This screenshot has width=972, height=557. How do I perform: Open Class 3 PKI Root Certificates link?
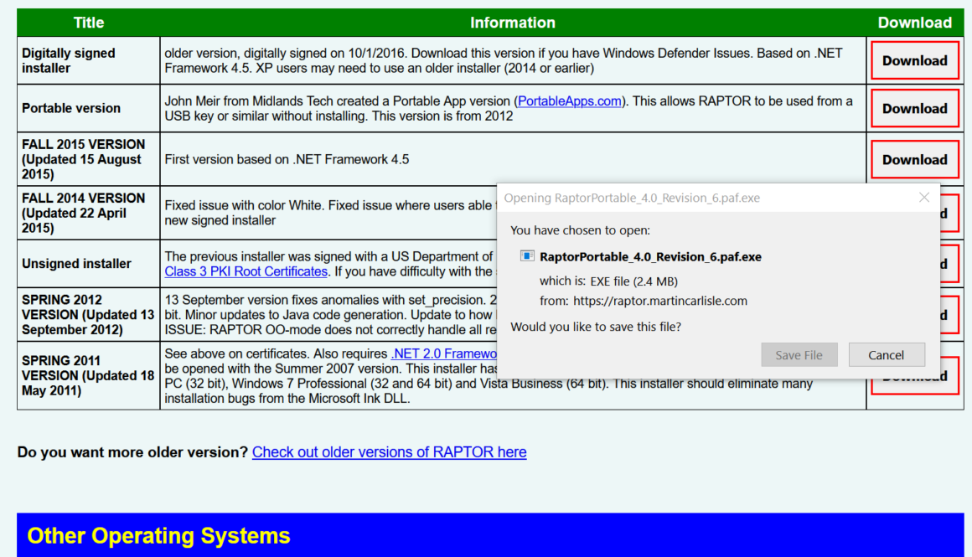(x=246, y=271)
